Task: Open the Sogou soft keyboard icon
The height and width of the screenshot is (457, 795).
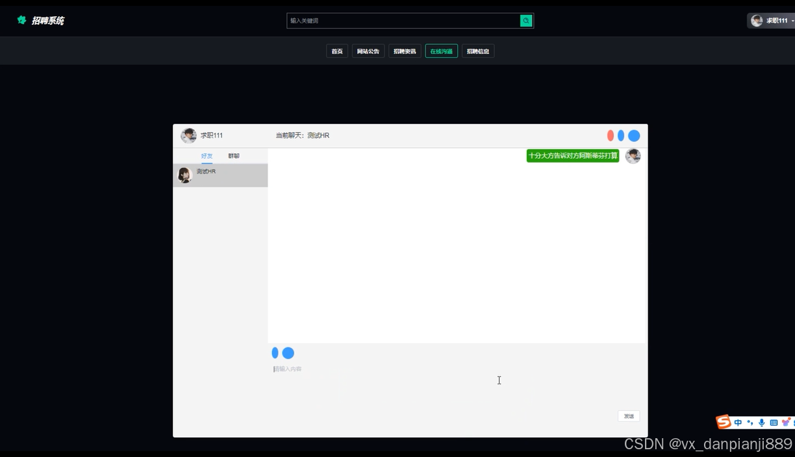Action: (x=774, y=423)
